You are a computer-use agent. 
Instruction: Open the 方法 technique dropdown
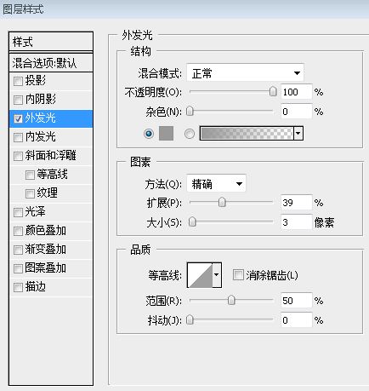pos(216,184)
